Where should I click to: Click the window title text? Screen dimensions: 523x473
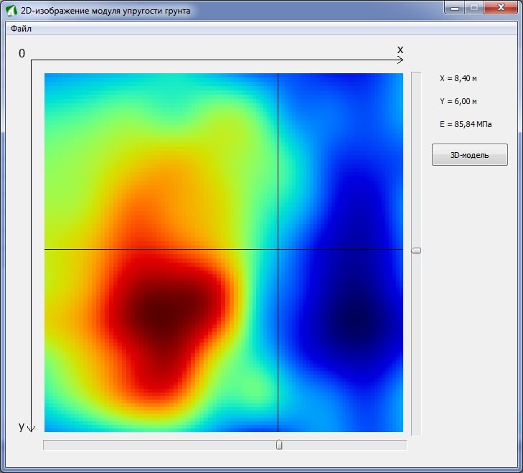tap(105, 11)
